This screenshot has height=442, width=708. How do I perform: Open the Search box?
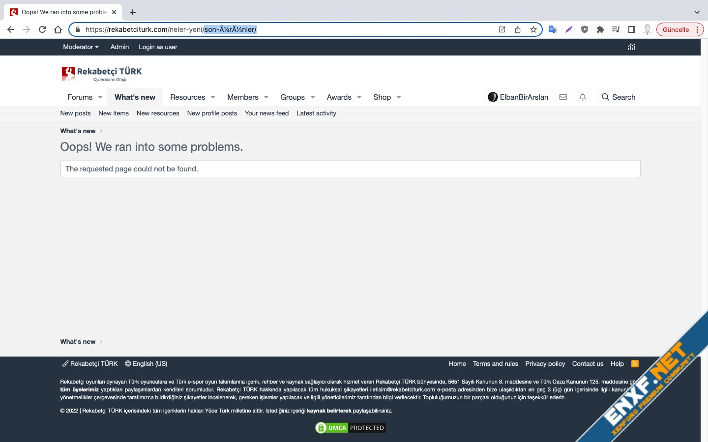point(619,97)
